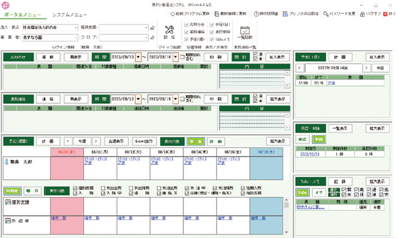Open the 設定 quick launch wrench icon
This screenshot has width=397, height=238.
(169, 30)
